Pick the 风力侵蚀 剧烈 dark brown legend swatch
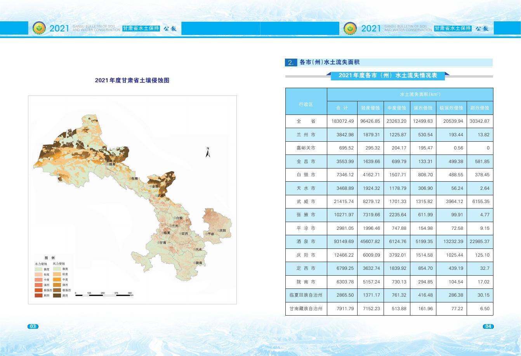The image size is (521, 356). (x=57, y=296)
